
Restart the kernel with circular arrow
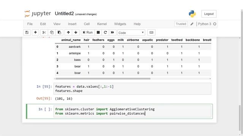106,32
